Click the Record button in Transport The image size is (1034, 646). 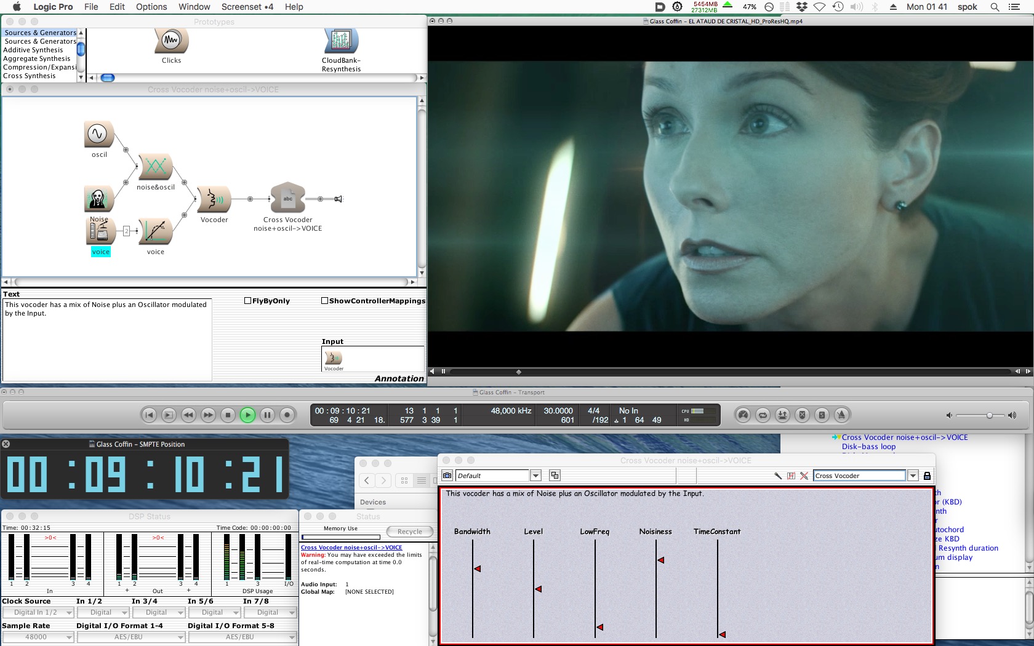click(x=287, y=415)
